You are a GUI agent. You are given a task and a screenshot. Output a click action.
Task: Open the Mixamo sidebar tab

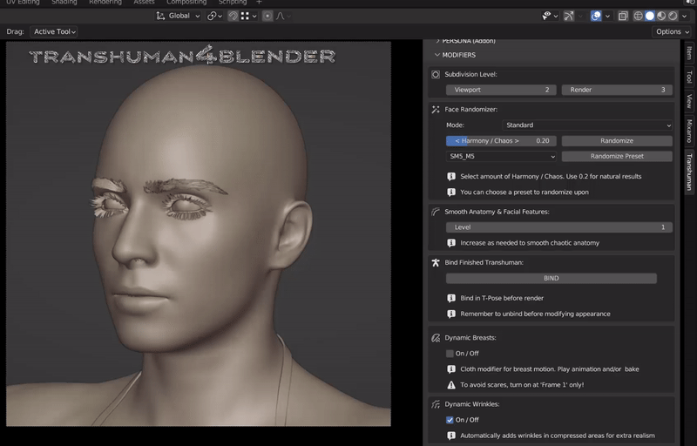(689, 131)
